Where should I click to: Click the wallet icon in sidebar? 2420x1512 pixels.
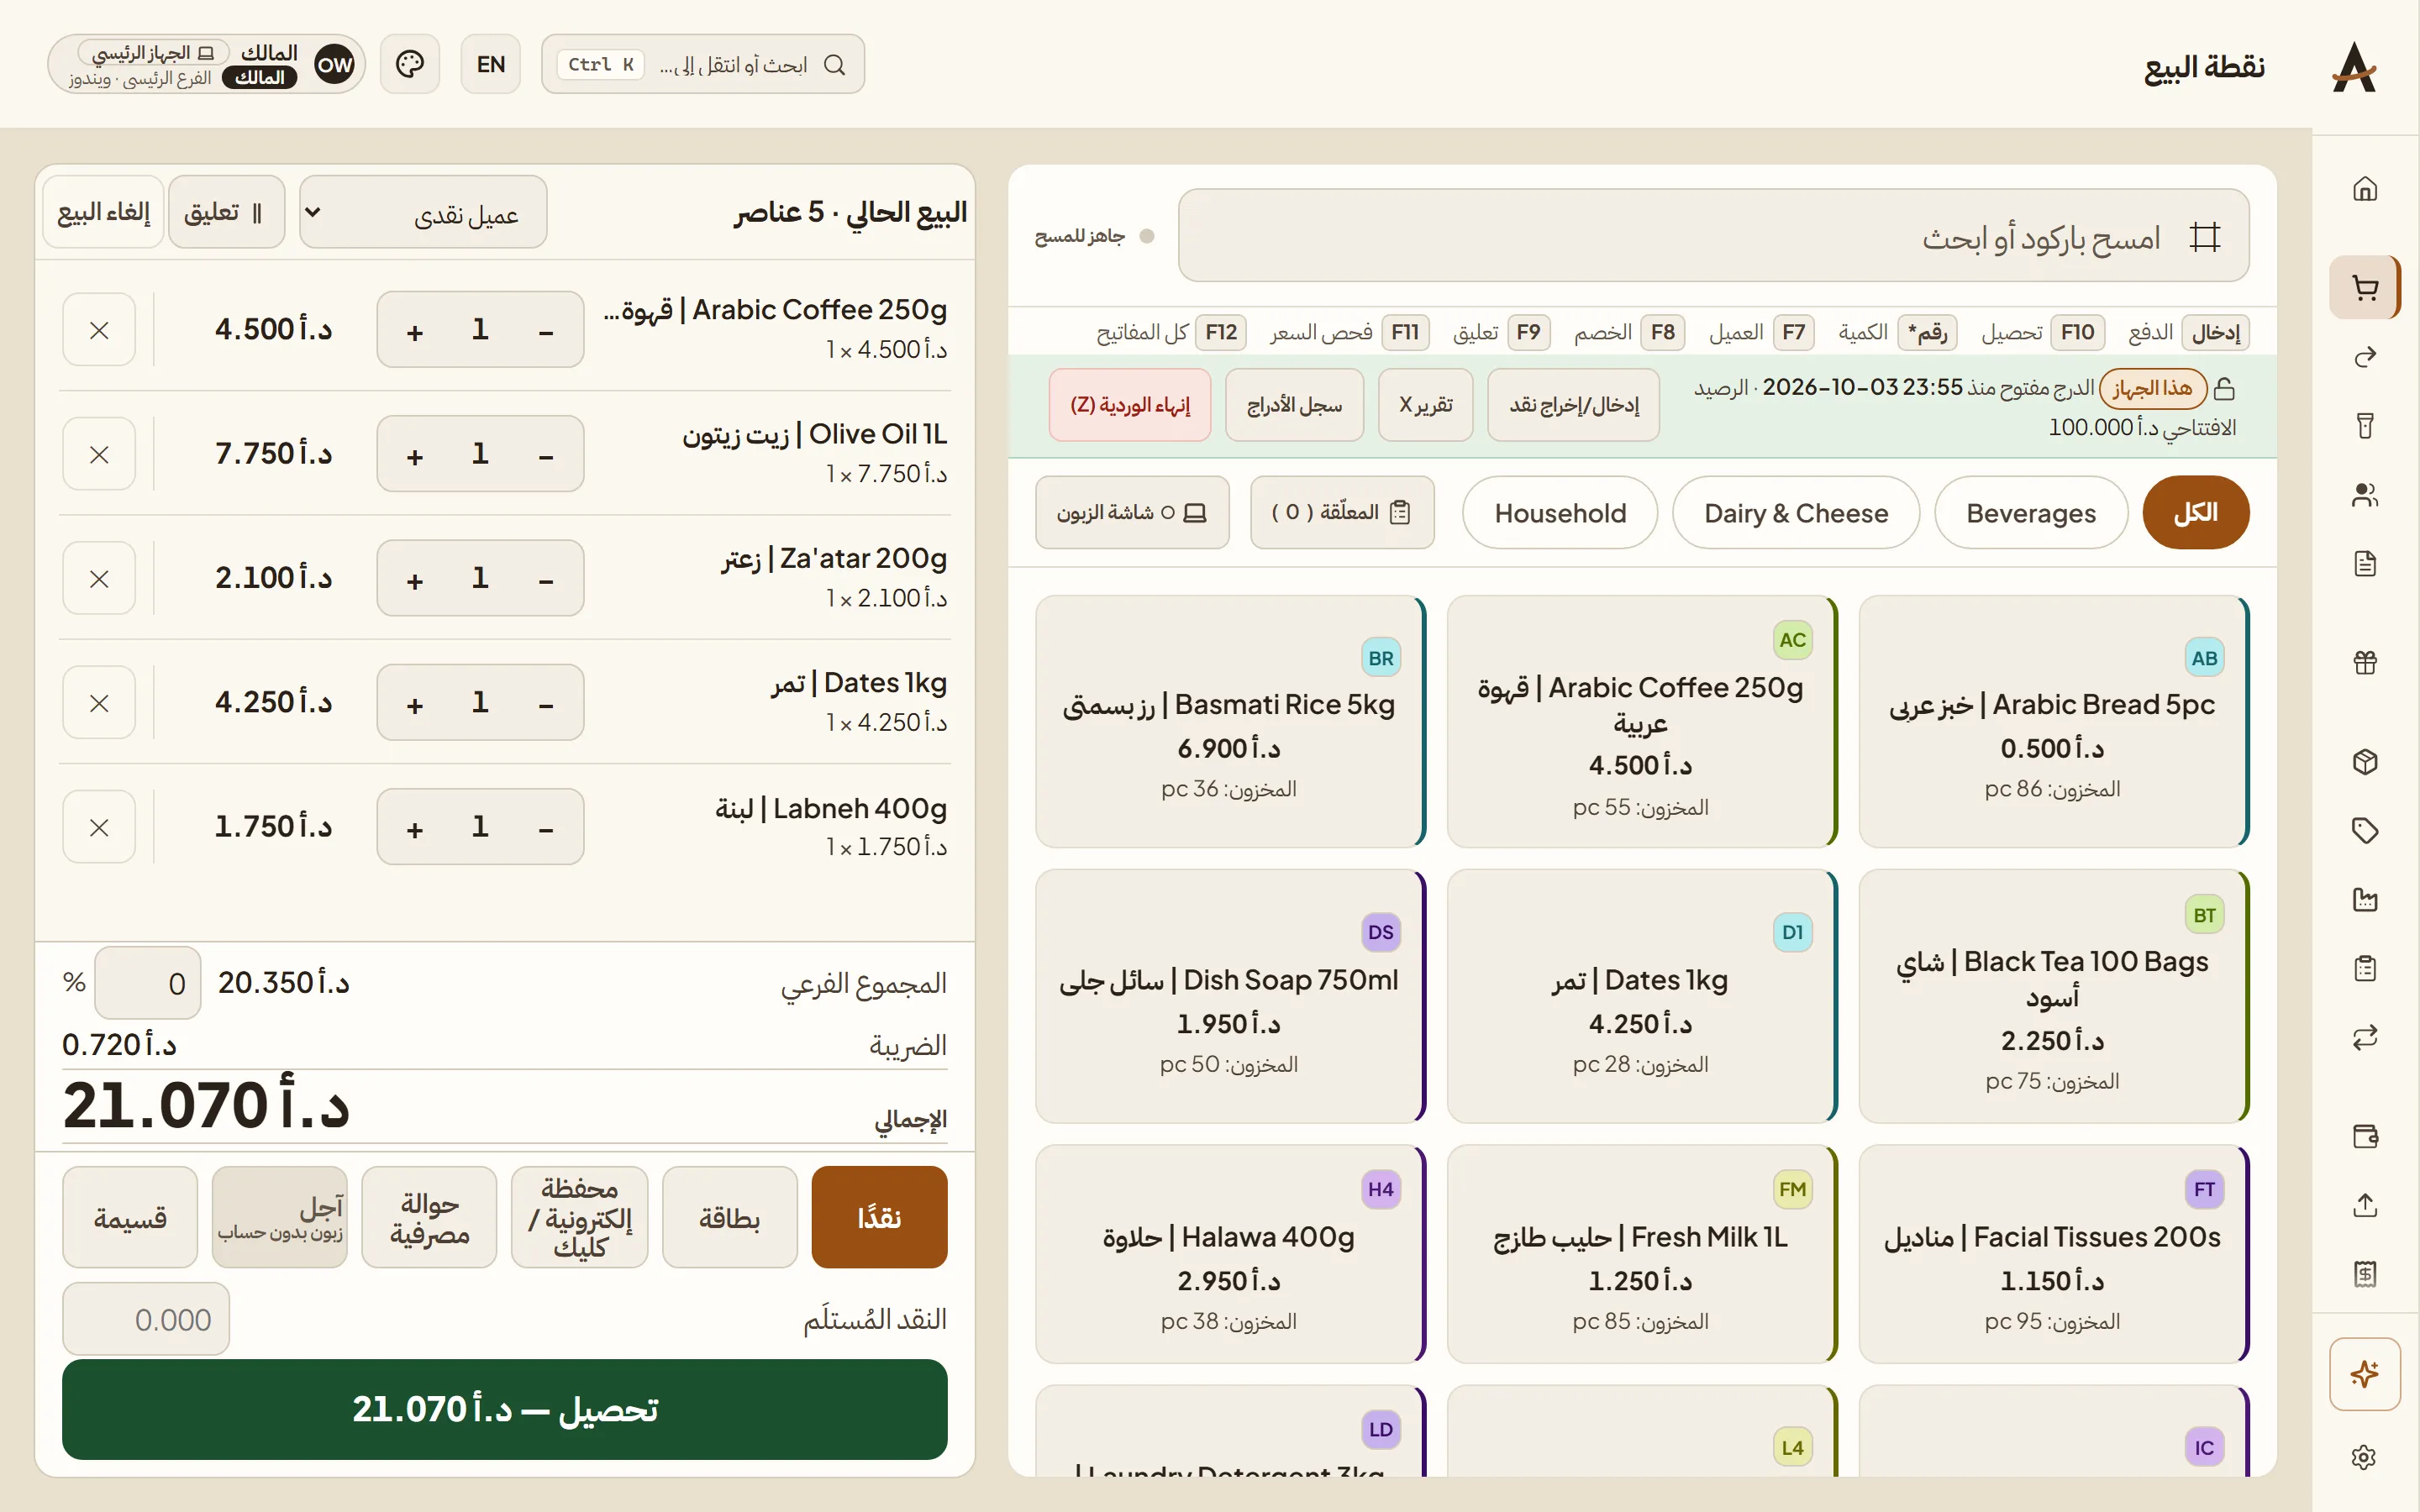(2364, 1136)
